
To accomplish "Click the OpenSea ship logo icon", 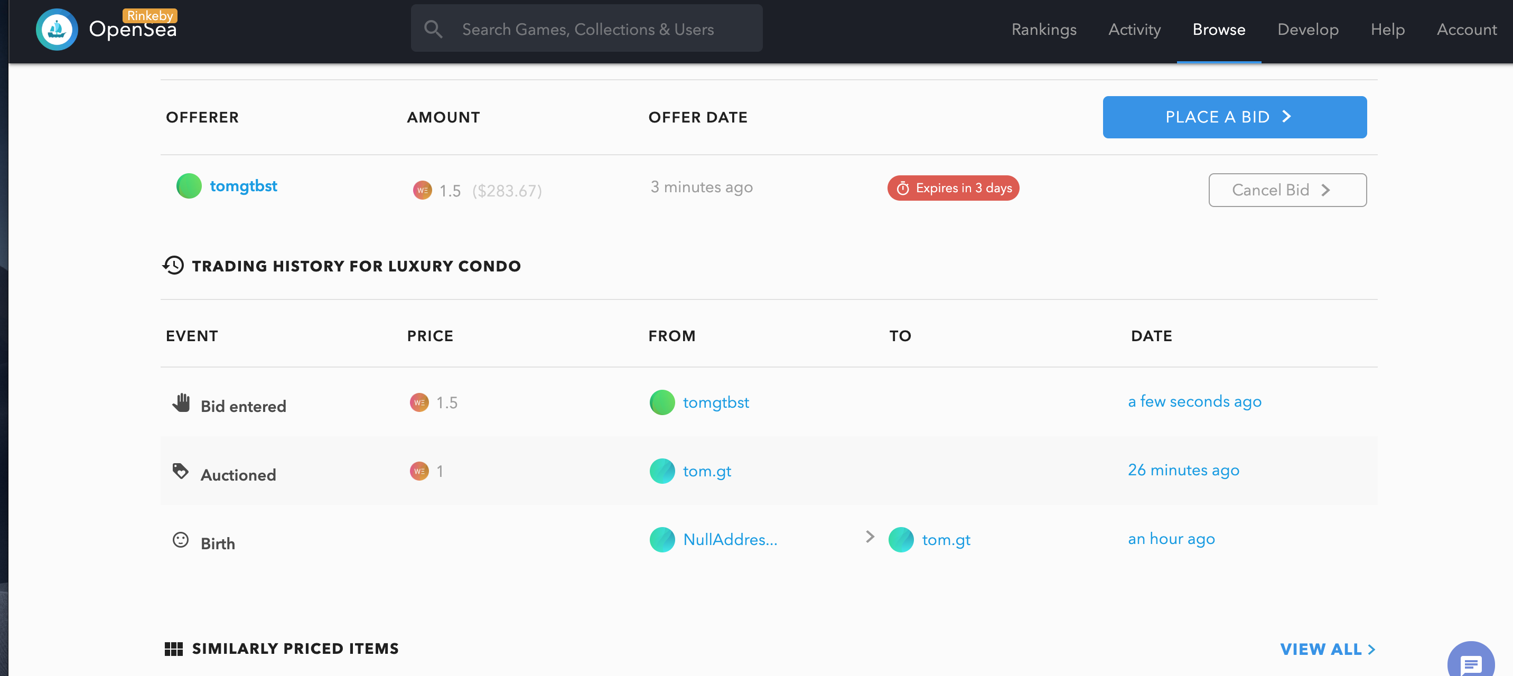I will [57, 30].
